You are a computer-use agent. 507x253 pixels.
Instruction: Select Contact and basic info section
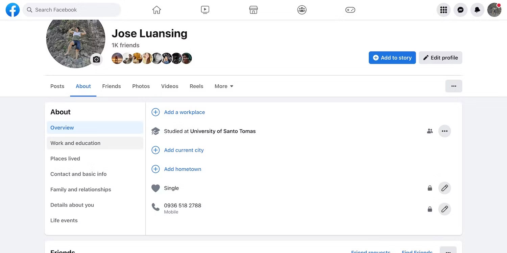pyautogui.click(x=78, y=174)
